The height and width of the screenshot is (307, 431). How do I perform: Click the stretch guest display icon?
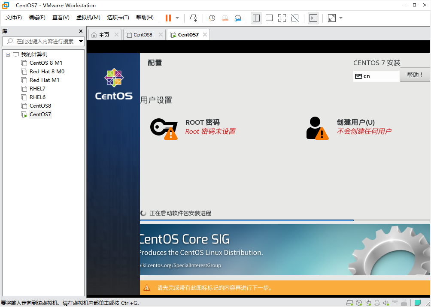click(x=332, y=18)
